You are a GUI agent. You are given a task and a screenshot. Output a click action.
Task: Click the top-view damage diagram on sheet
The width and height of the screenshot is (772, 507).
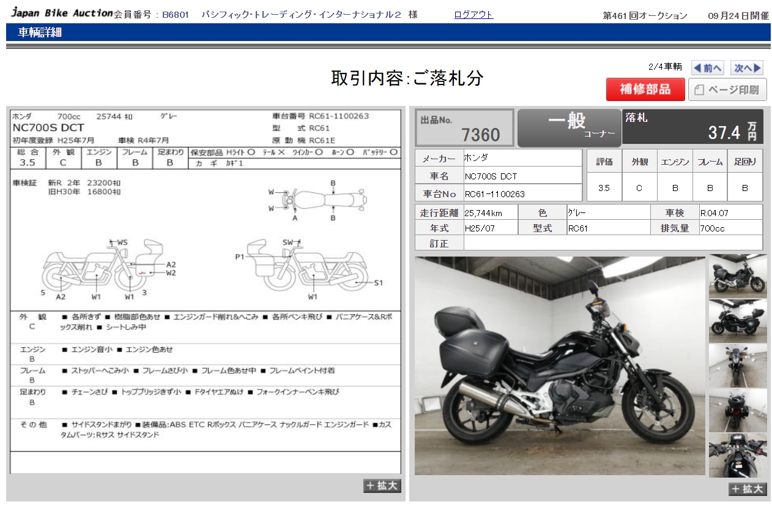click(x=318, y=200)
